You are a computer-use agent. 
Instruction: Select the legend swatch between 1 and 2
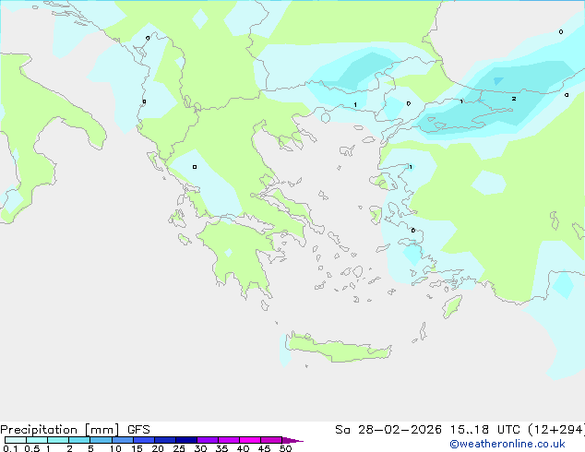tap(58, 440)
